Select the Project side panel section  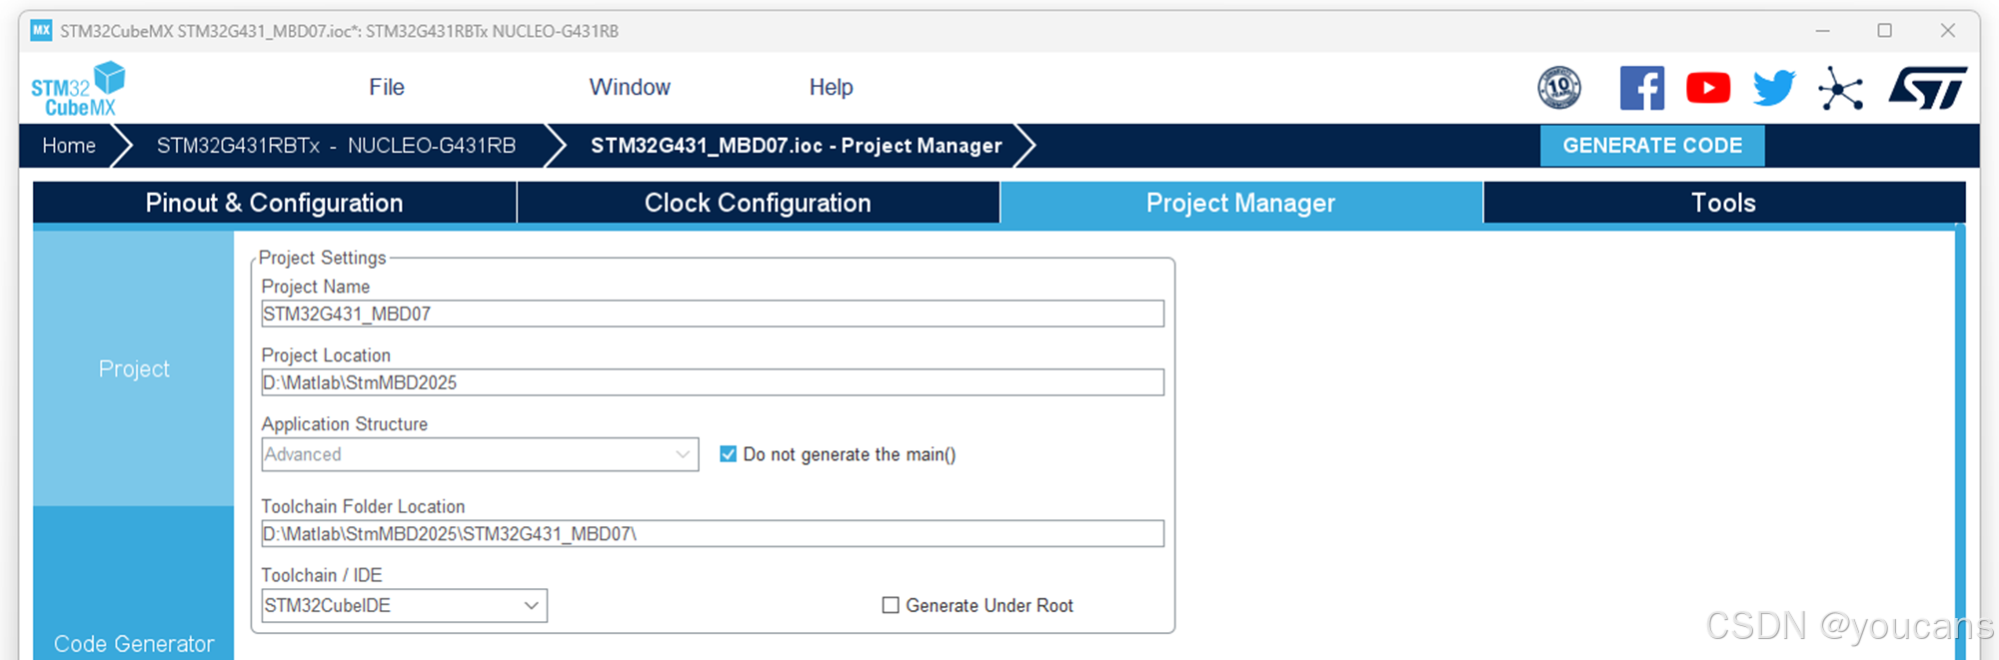tap(134, 368)
